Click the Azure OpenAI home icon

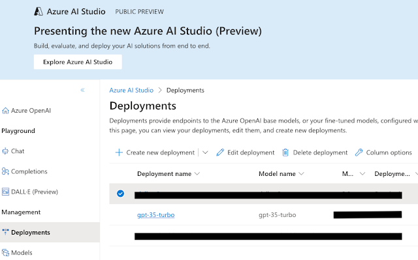click(5, 111)
